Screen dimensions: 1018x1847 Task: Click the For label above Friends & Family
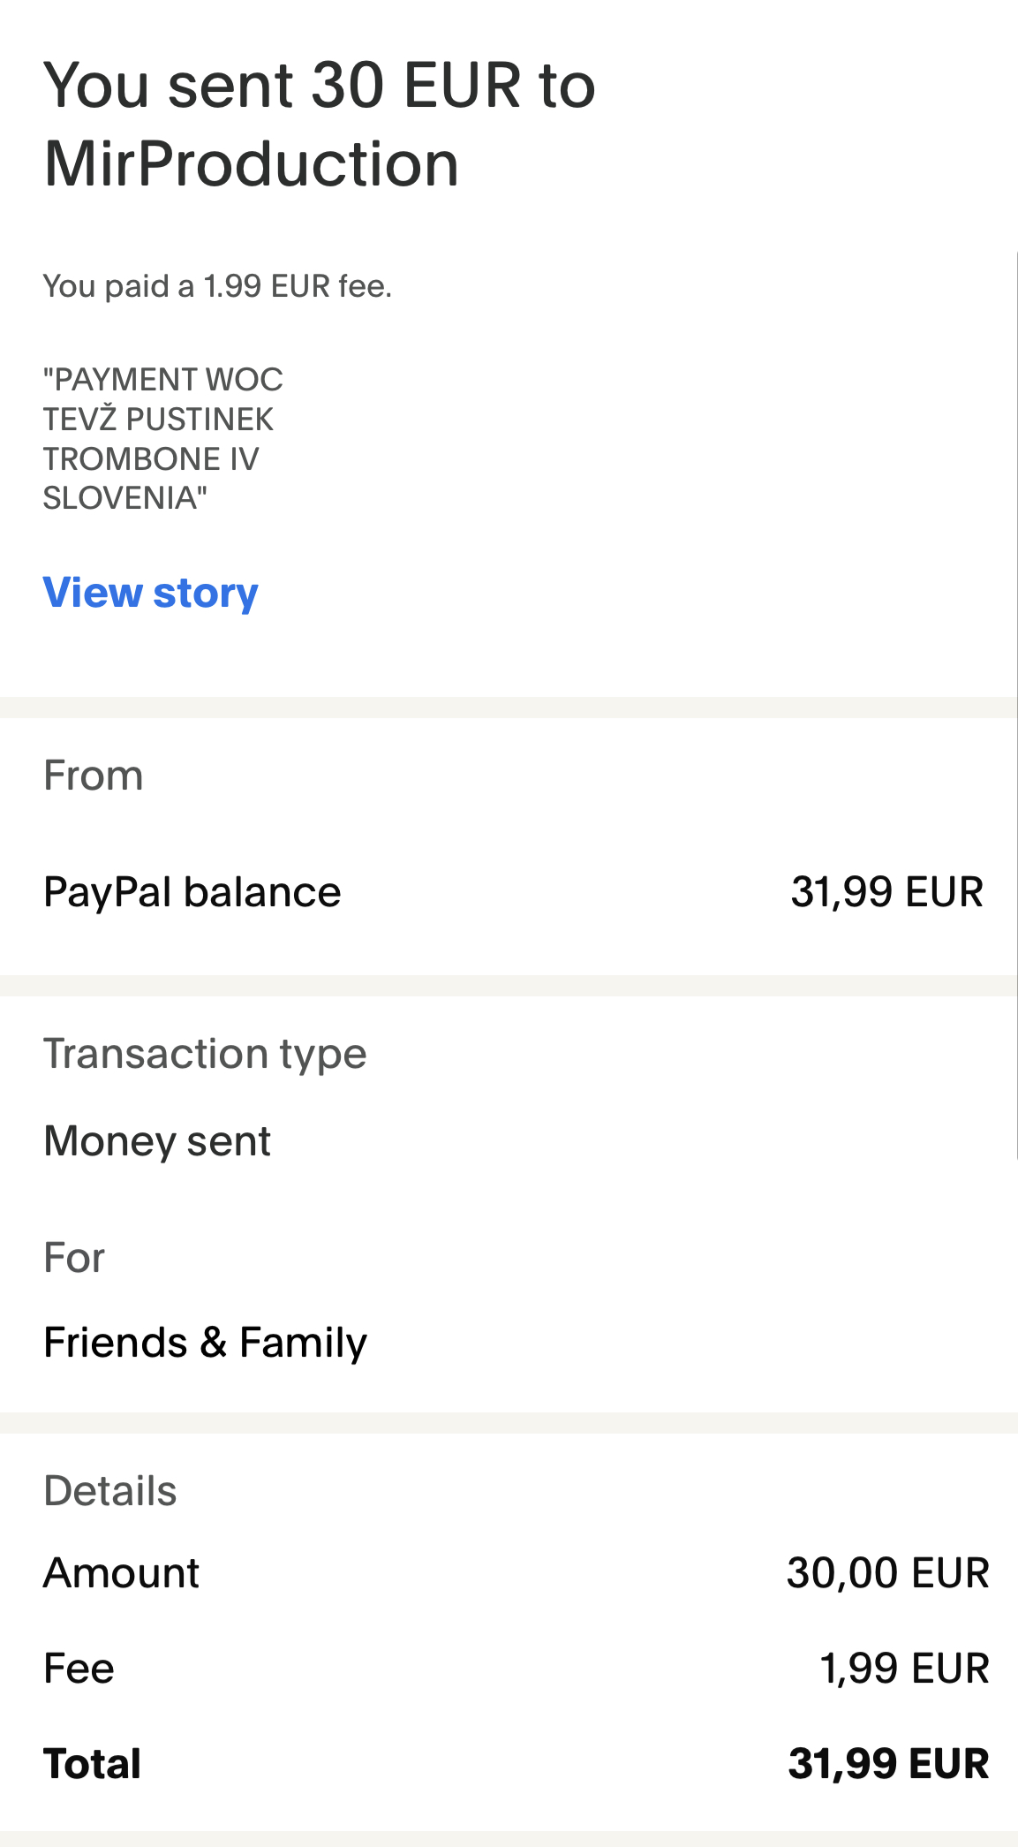click(x=74, y=1258)
